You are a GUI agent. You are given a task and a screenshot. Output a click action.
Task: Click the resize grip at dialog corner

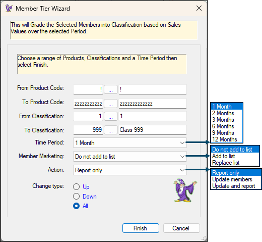(204, 238)
